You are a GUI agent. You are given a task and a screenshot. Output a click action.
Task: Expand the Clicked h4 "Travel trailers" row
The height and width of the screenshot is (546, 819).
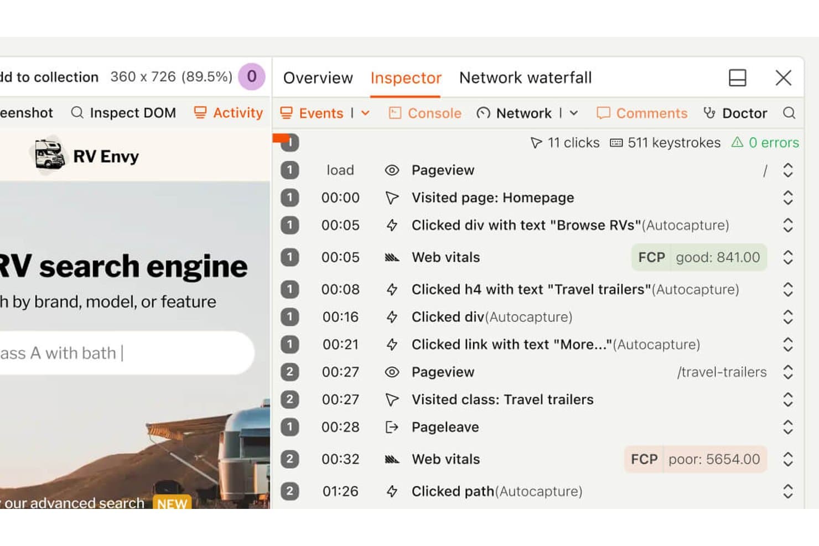(x=788, y=289)
